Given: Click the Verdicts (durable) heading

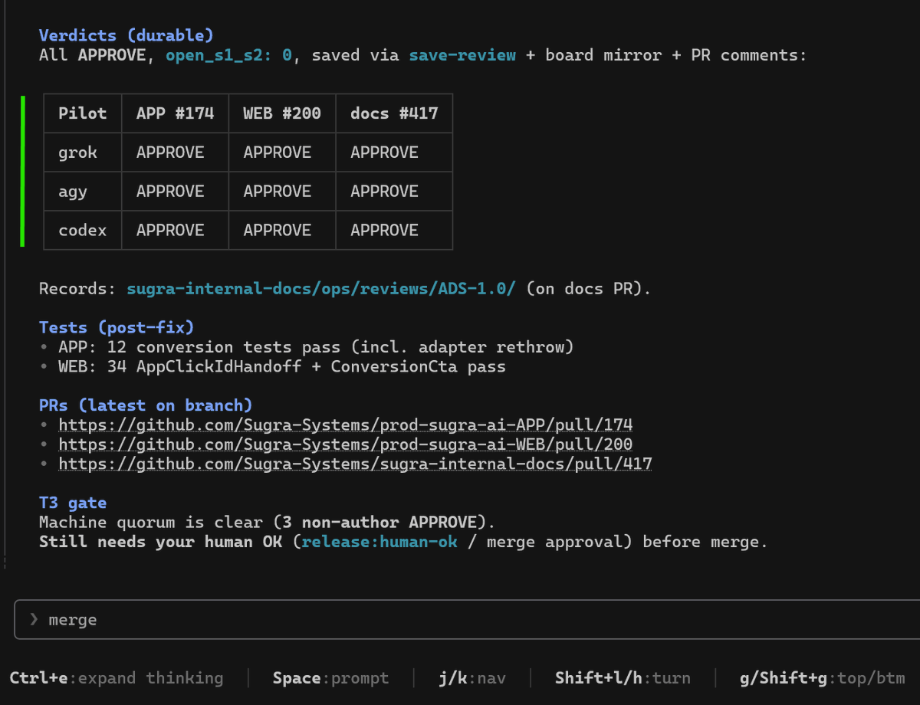Looking at the screenshot, I should coord(127,35).
